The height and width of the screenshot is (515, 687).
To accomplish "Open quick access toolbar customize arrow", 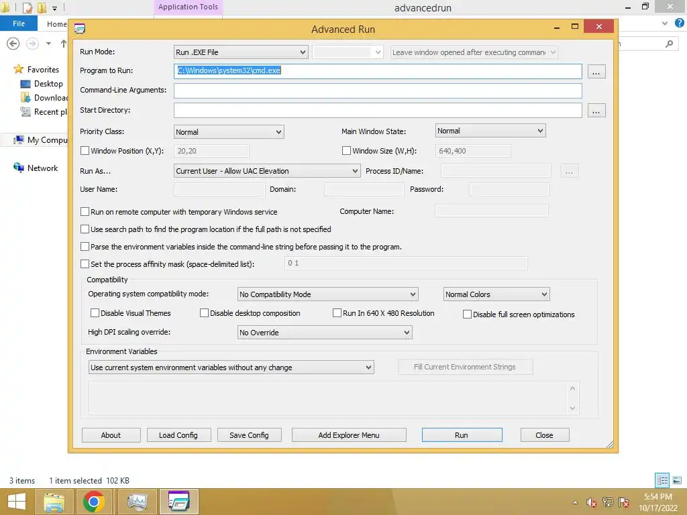I will (x=55, y=8).
